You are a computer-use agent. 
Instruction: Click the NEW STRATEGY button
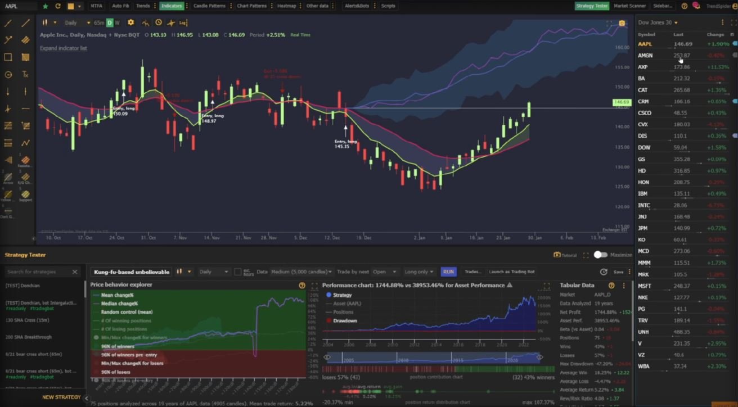pyautogui.click(x=61, y=397)
